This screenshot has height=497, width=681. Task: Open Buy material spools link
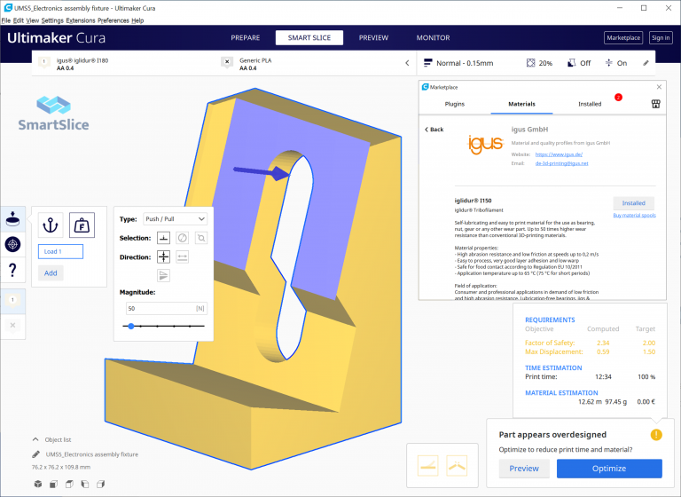(x=635, y=216)
